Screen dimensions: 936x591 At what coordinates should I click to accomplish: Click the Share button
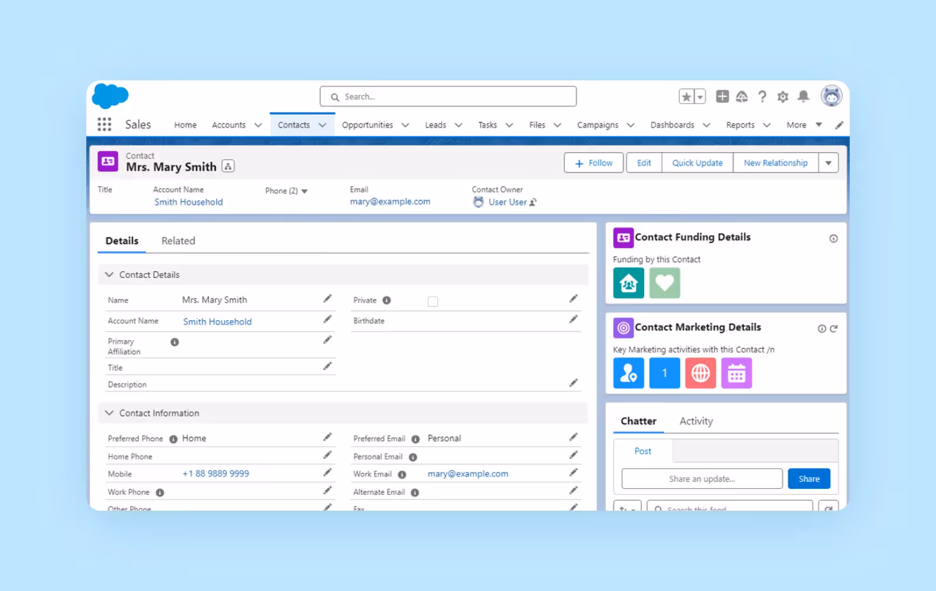(x=809, y=479)
